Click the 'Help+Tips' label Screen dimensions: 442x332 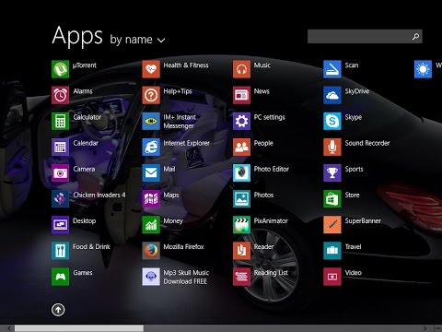[x=178, y=91]
